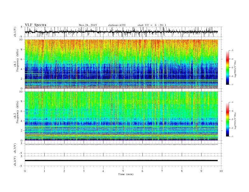249x192 pixels.
Task: Click the "-7" value on ch.2 colorbar
Action: (232, 136)
